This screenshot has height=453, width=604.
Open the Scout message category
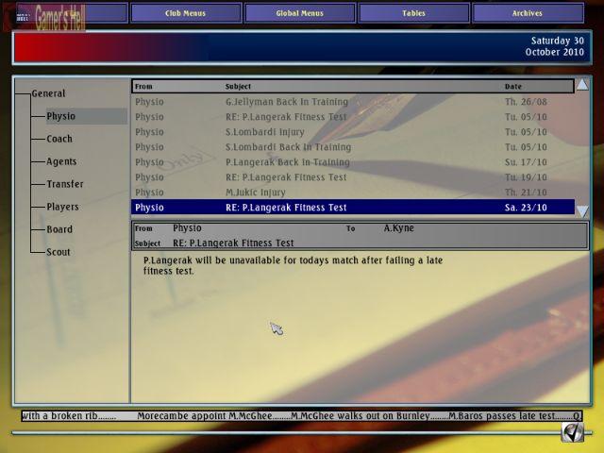tap(59, 252)
